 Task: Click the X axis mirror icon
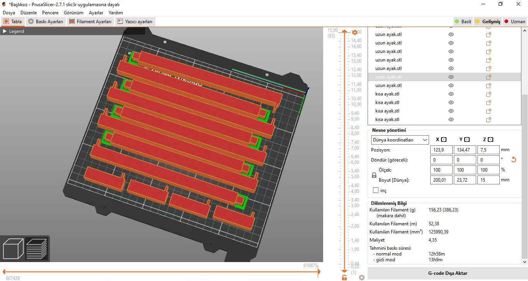coord(444,140)
